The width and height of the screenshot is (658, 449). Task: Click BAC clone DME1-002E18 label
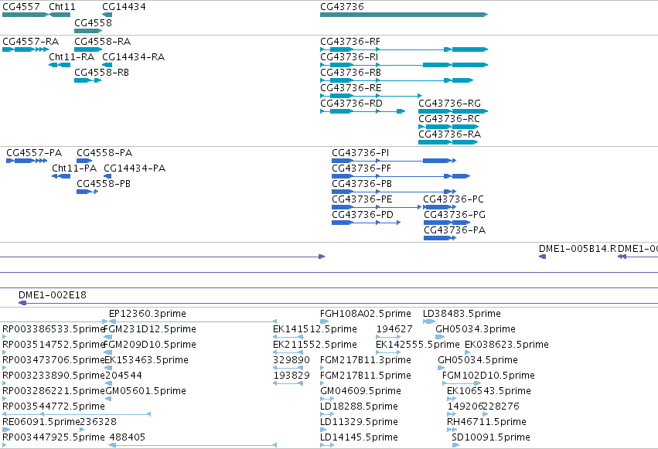(53, 295)
